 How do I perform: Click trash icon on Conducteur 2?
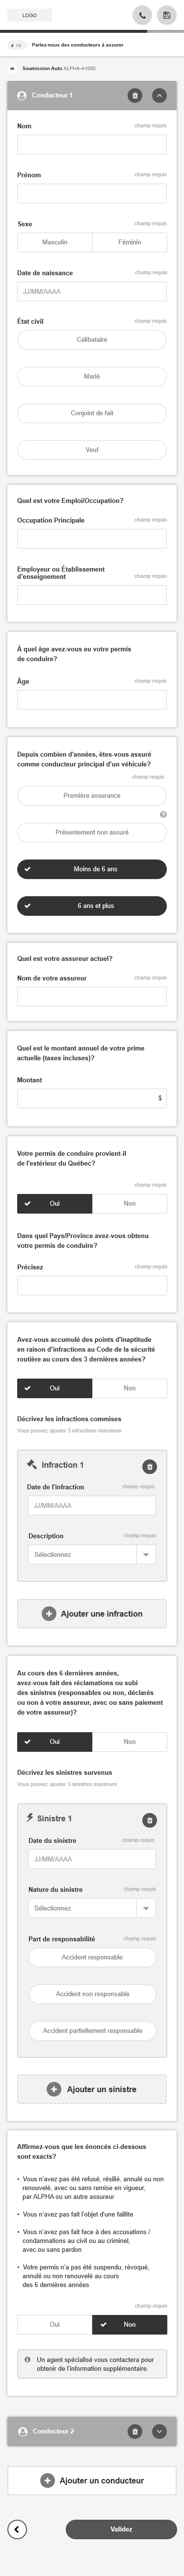click(x=135, y=2431)
